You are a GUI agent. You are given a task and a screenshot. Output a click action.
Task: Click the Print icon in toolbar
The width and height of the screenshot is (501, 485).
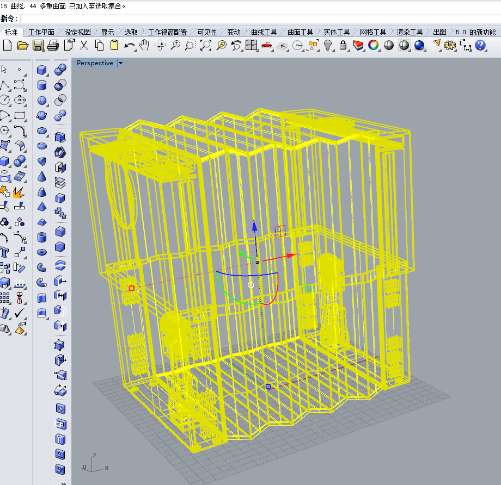tap(53, 45)
